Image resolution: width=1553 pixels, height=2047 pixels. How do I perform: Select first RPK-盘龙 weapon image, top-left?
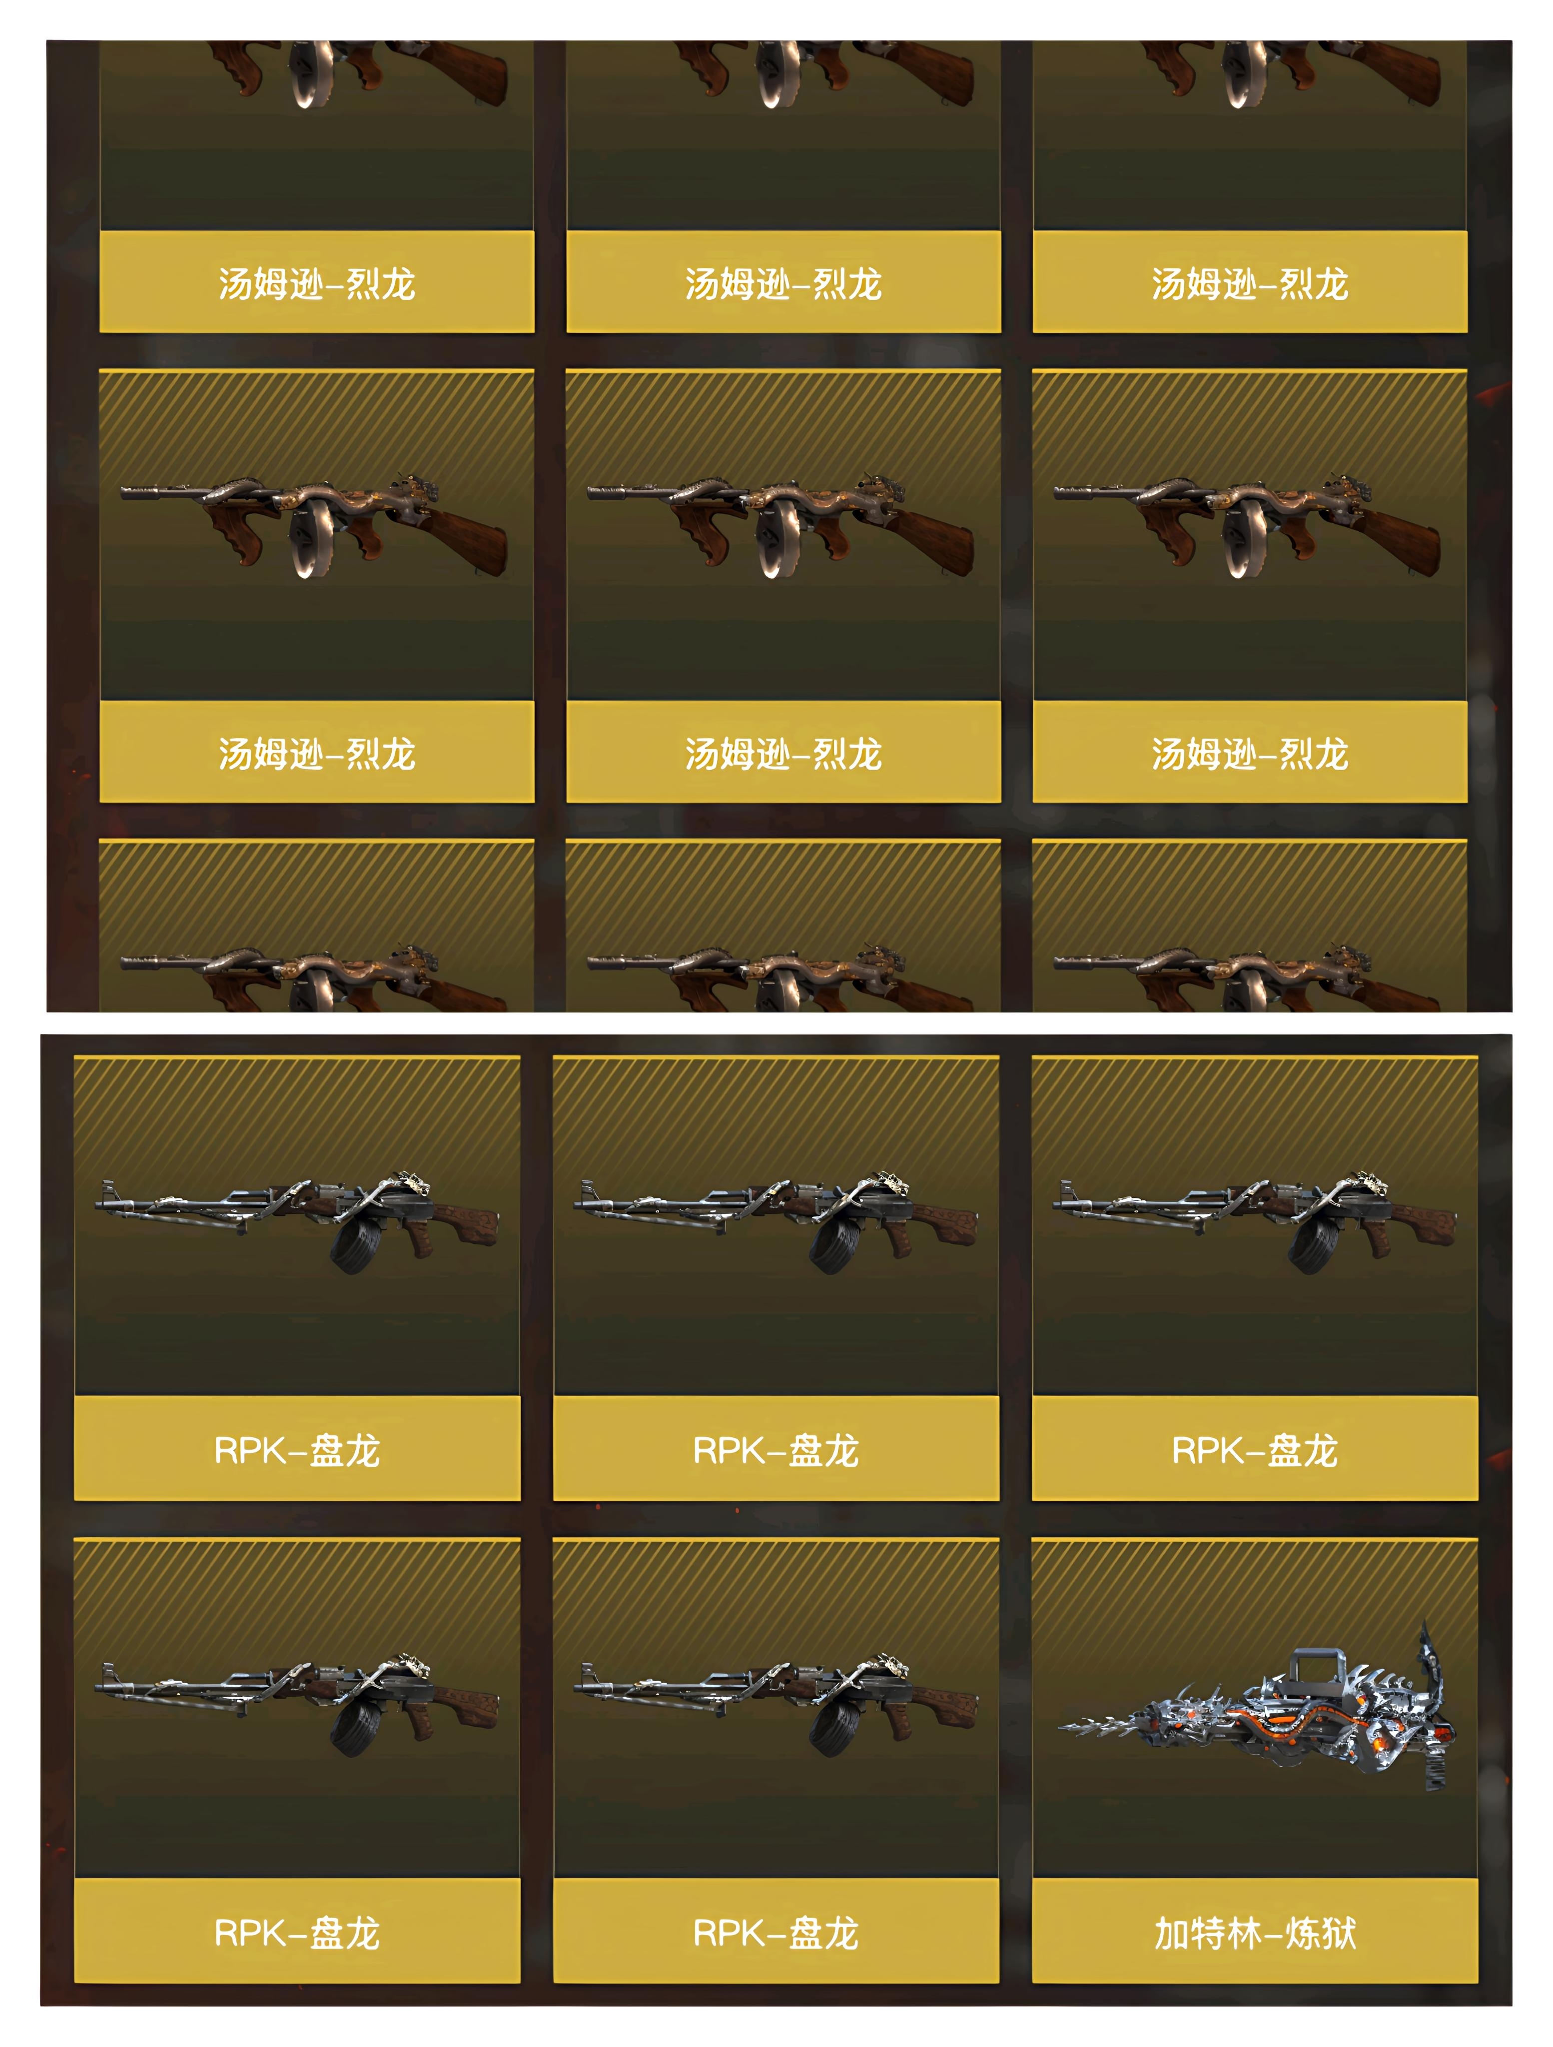[x=297, y=1225]
